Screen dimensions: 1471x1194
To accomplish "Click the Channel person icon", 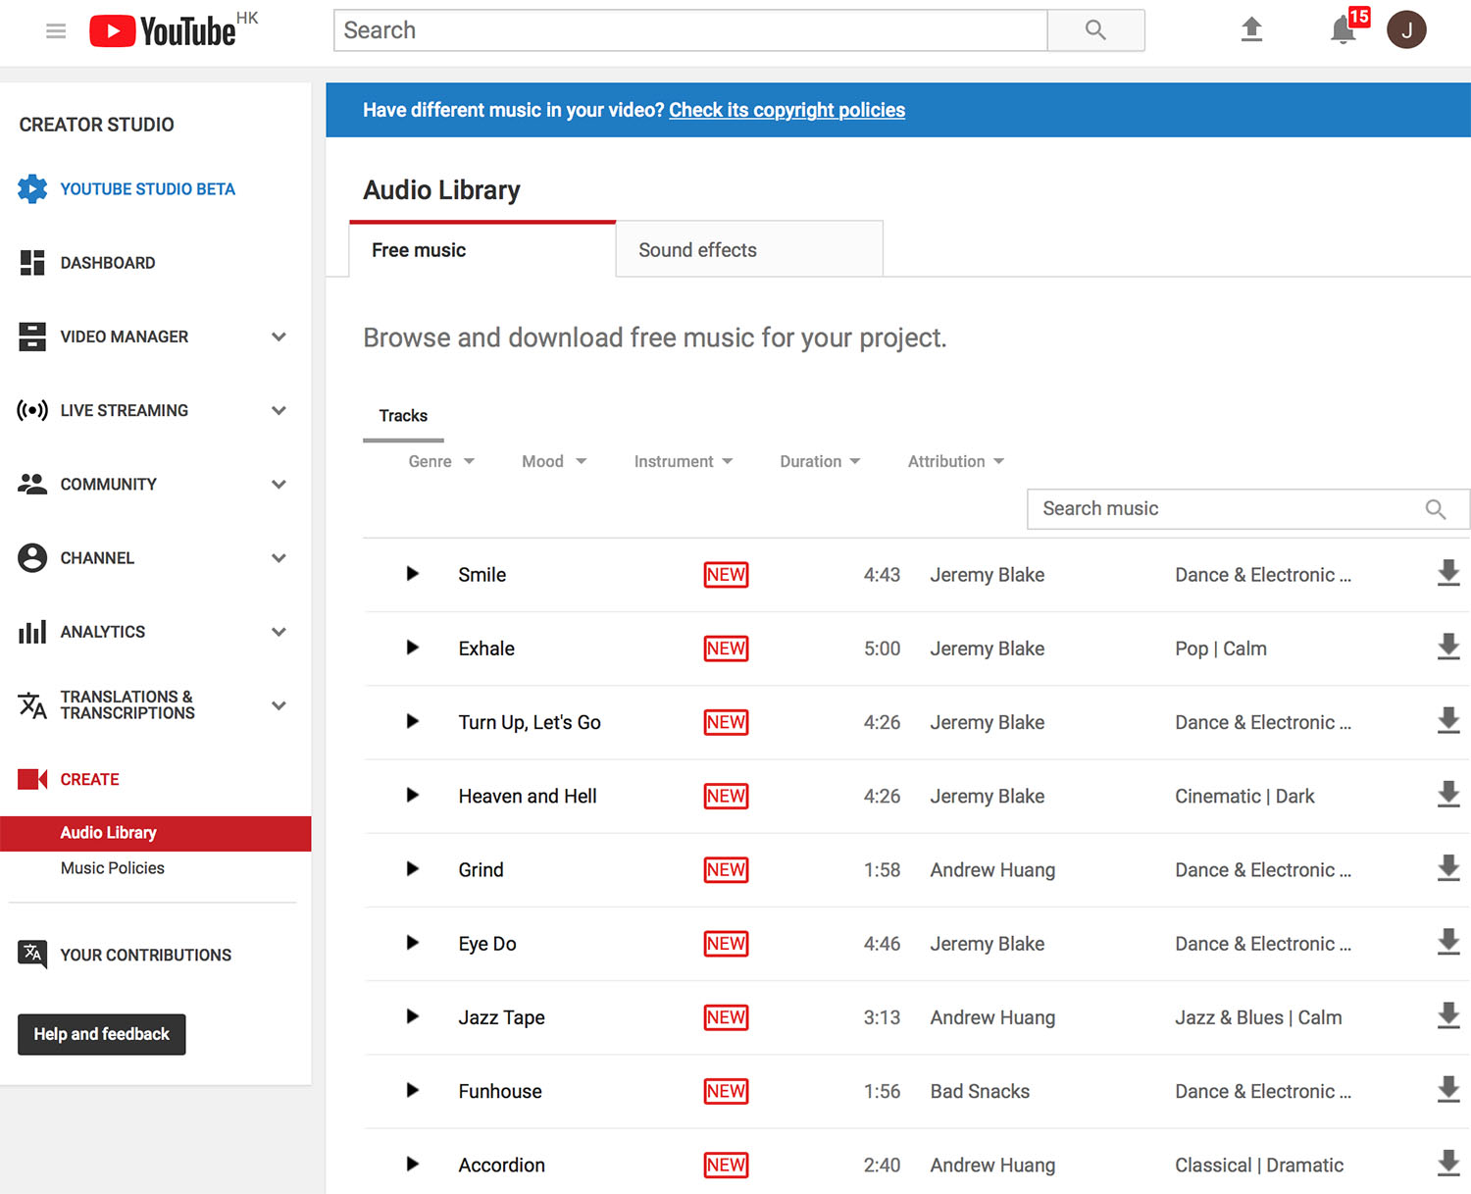I will click(32, 557).
